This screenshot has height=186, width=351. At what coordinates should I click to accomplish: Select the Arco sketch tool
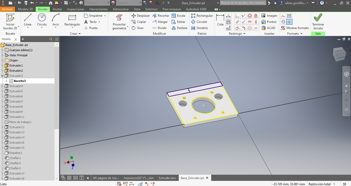coord(56,21)
